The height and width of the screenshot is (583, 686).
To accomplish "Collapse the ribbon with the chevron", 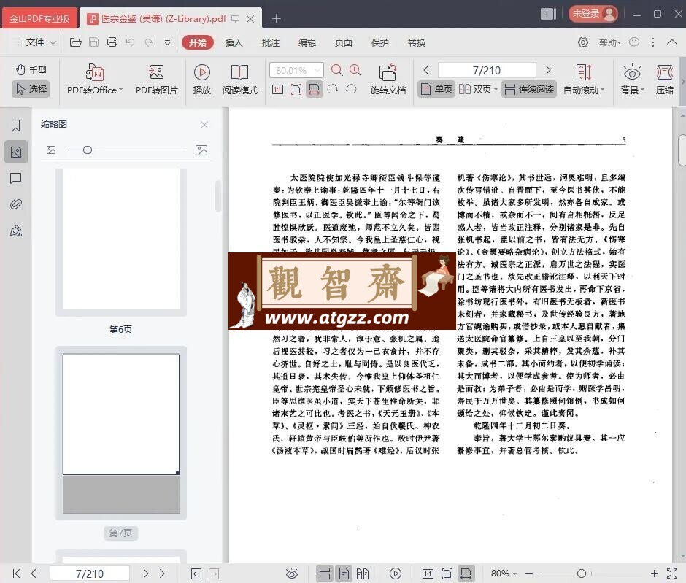I will pos(672,42).
